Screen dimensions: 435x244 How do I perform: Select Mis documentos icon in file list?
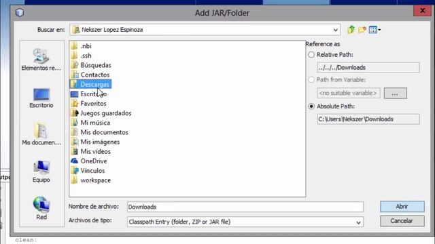[74, 132]
